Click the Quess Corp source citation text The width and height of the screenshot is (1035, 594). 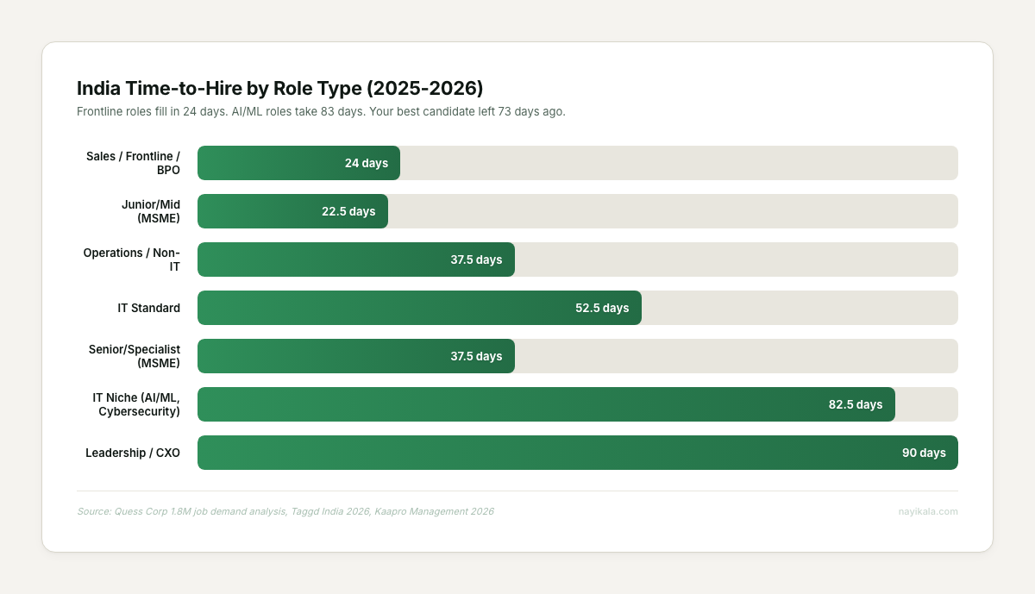tap(285, 511)
